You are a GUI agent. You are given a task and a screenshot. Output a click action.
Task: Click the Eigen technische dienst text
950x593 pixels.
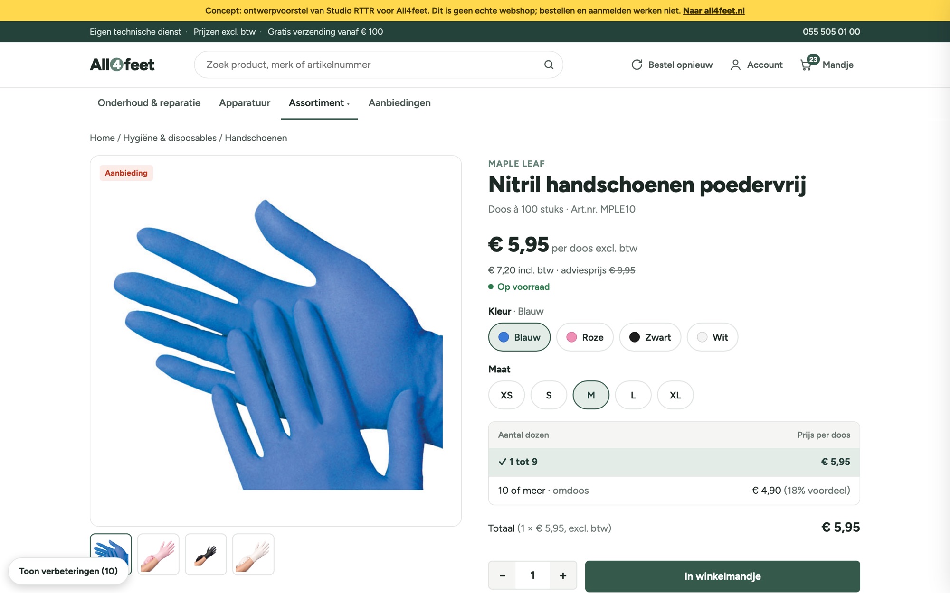[135, 31]
